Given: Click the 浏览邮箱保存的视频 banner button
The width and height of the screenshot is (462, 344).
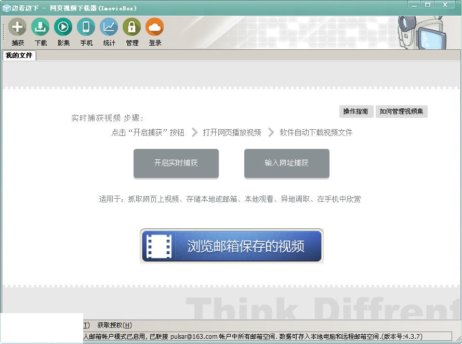Looking at the screenshot, I should (x=231, y=245).
